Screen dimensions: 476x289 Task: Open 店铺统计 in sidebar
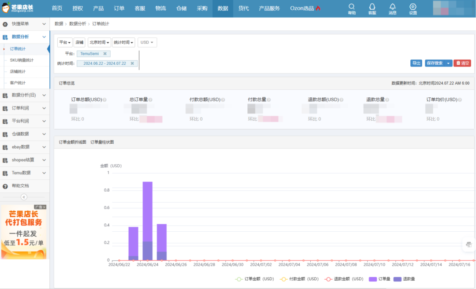pyautogui.click(x=18, y=72)
